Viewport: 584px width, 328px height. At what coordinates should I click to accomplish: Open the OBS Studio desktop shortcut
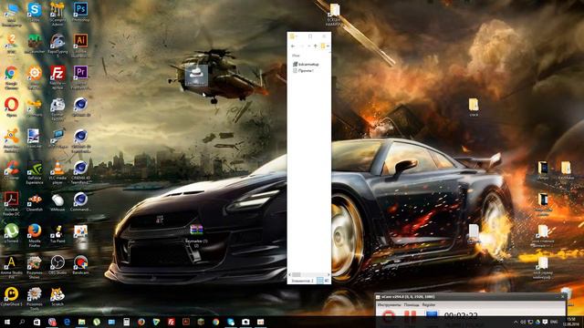[57, 265]
